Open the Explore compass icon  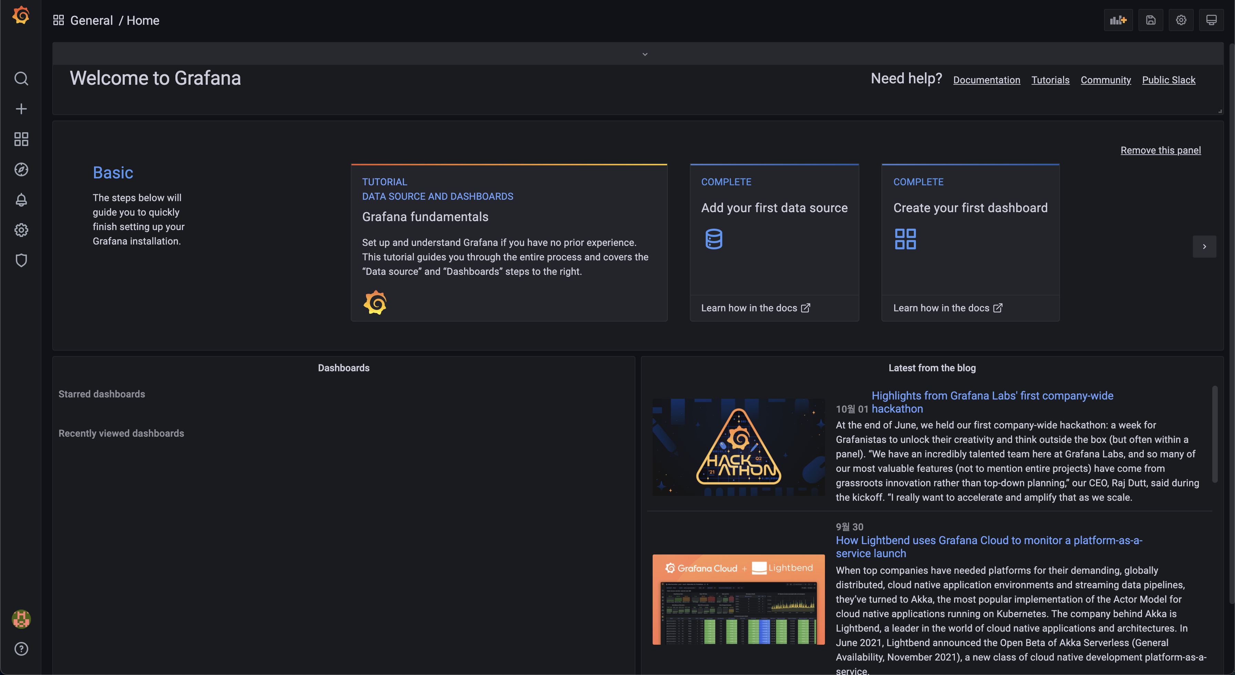coord(21,169)
